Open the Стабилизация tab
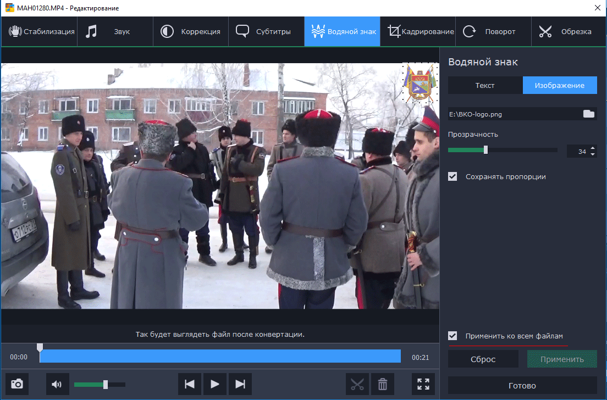Image resolution: width=607 pixels, height=400 pixels. point(39,31)
